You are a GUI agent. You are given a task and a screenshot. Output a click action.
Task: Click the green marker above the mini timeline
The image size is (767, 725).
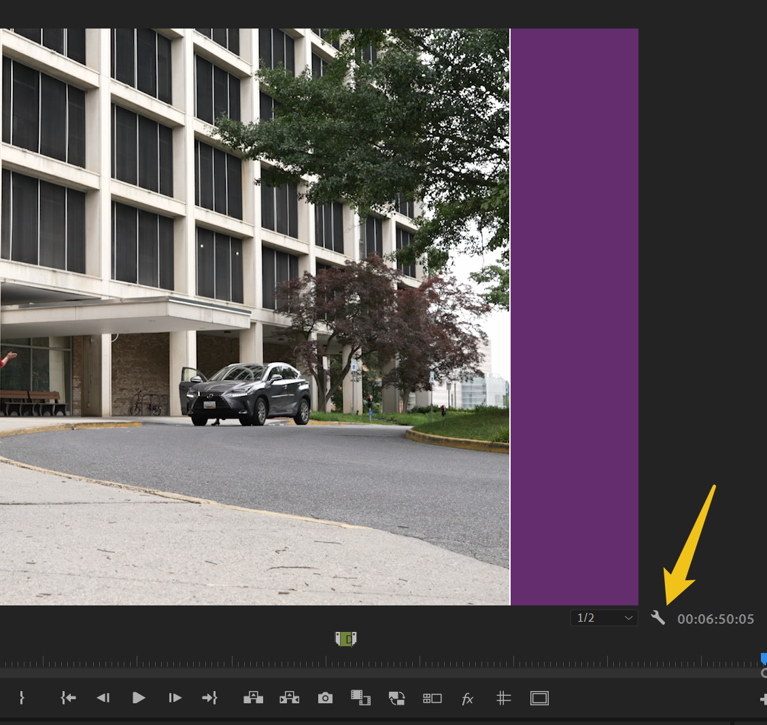(x=346, y=639)
